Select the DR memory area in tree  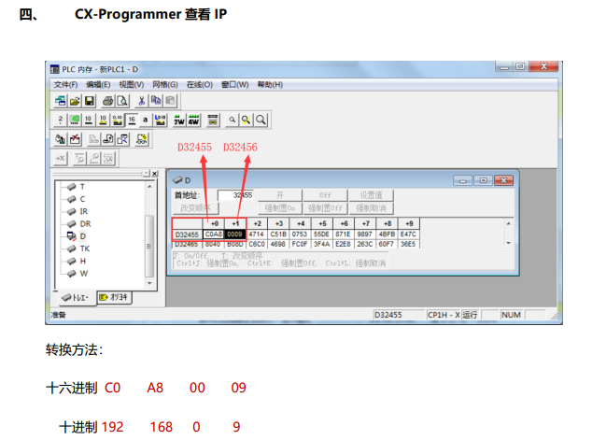85,224
